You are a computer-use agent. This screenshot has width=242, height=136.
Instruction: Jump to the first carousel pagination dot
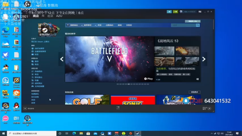(x=118, y=84)
